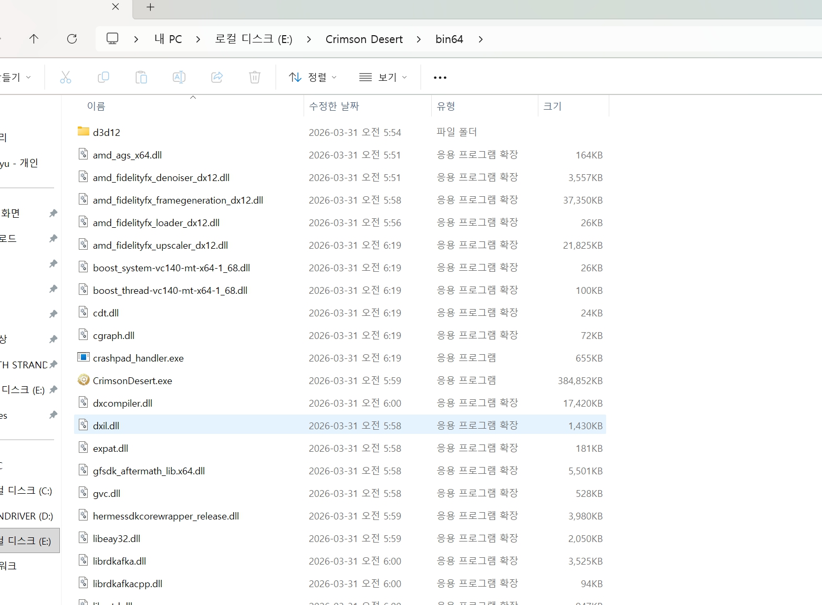The height and width of the screenshot is (605, 822).
Task: Click 내 PC in the address bar
Action: (x=168, y=39)
